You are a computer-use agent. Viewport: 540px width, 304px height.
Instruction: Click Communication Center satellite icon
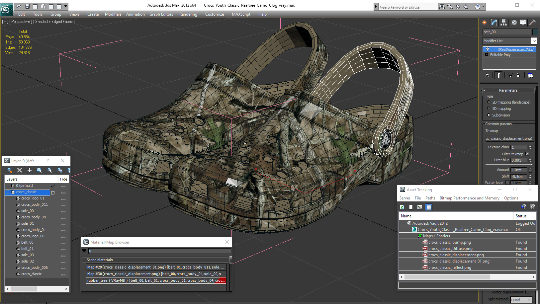point(458,7)
